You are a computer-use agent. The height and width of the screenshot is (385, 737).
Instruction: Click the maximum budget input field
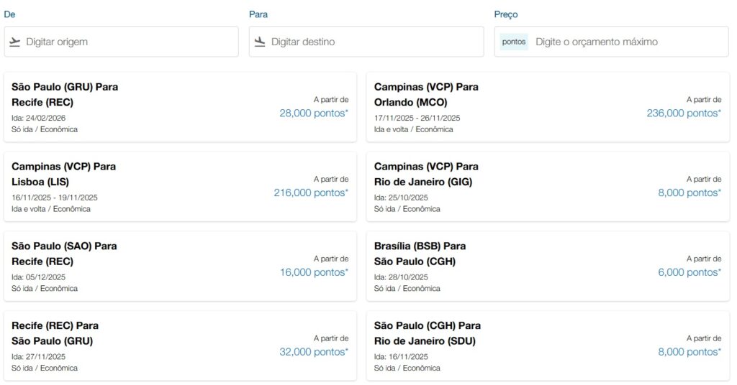(626, 42)
